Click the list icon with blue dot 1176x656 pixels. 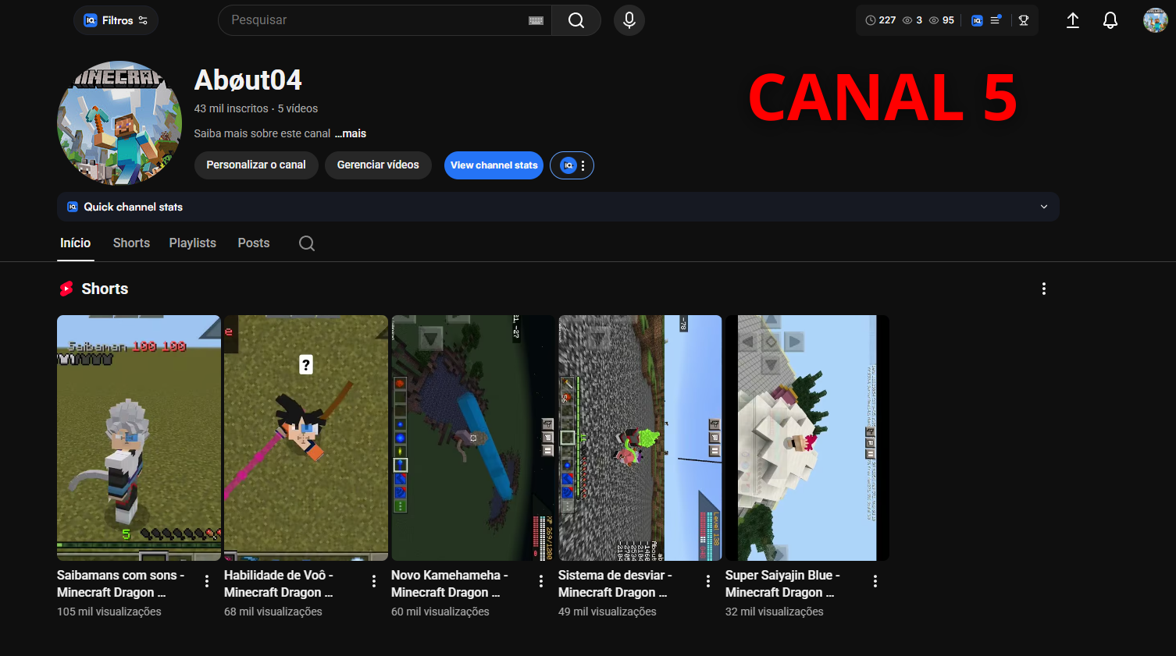996,20
